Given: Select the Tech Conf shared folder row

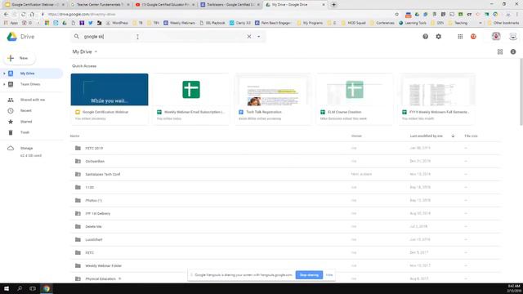Looking at the screenshot, I should click(285, 174).
